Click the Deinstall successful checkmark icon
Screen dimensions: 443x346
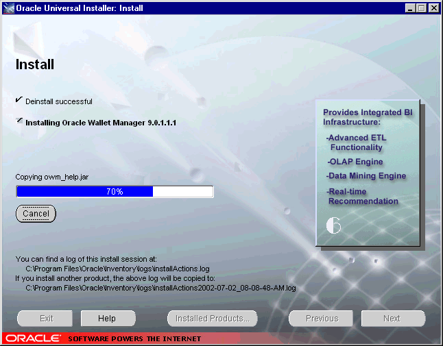click(19, 99)
